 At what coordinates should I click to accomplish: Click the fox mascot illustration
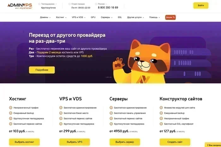(142, 62)
